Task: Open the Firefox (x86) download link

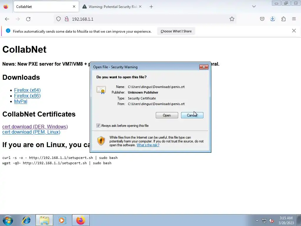Action: tap(27, 96)
